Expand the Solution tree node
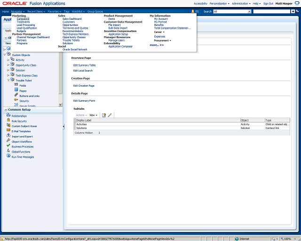Viewport: 301px width, 241px height. pyautogui.click(x=8, y=70)
